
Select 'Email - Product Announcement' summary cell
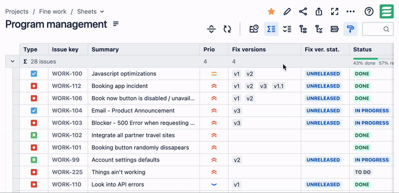(x=144, y=111)
